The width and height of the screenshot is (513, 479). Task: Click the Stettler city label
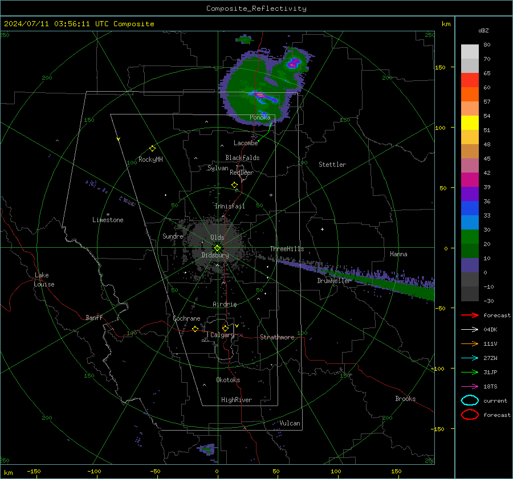(332, 165)
